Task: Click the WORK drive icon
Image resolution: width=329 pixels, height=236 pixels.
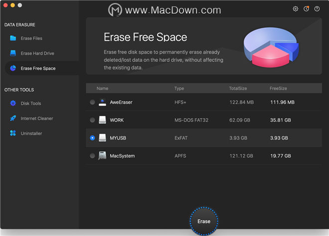Action: click(102, 120)
